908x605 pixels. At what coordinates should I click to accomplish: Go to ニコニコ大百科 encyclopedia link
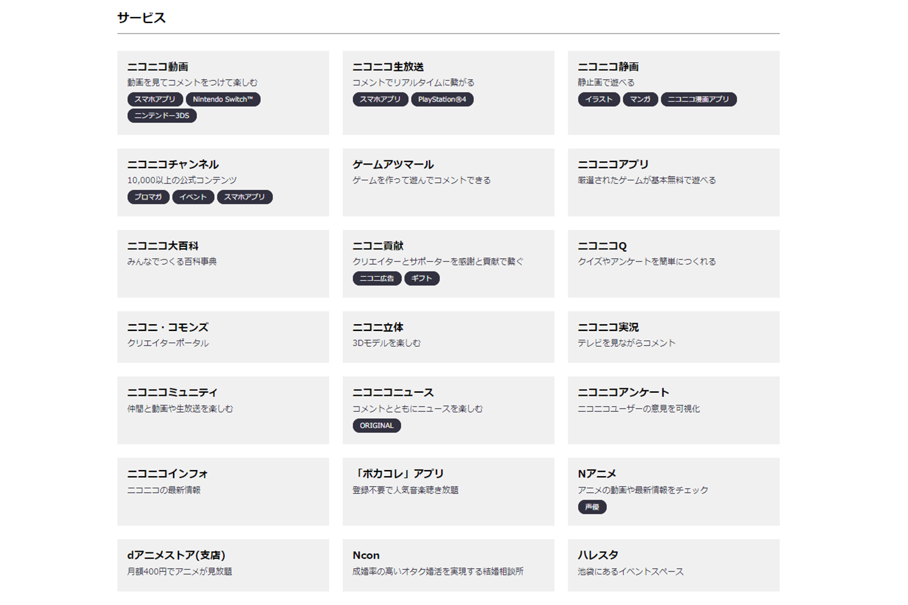(163, 246)
